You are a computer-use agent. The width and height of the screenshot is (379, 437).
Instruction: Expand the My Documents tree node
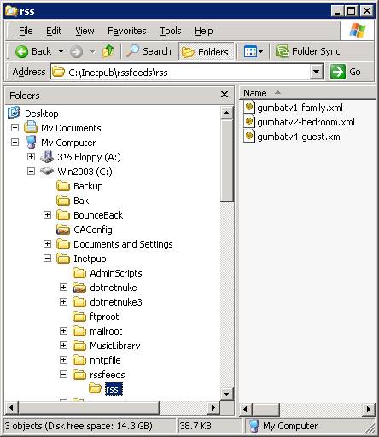point(15,128)
